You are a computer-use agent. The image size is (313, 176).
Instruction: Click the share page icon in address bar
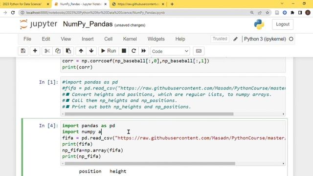[x=260, y=13]
